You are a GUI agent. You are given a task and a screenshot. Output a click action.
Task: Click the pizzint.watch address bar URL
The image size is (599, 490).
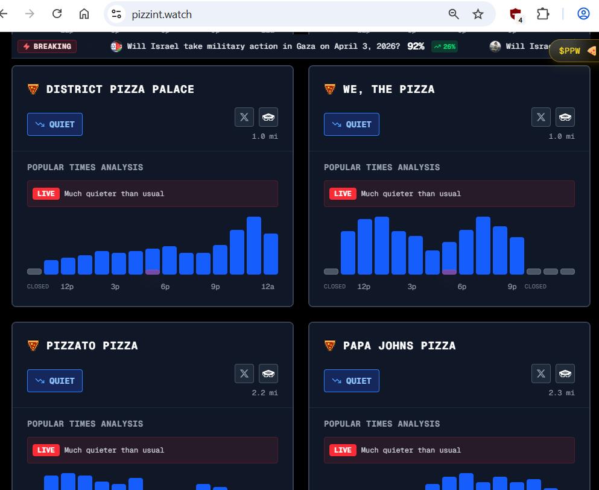pos(162,14)
